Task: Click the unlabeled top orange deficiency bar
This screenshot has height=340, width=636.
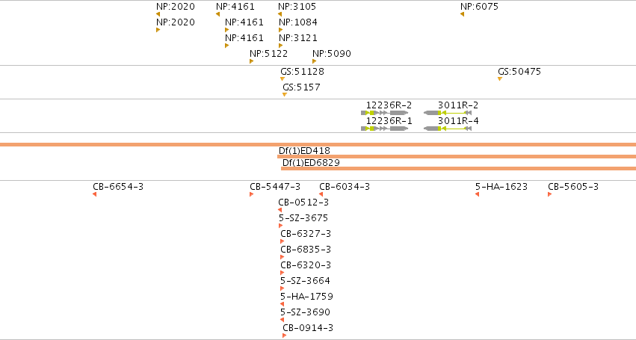Action: click(x=318, y=144)
